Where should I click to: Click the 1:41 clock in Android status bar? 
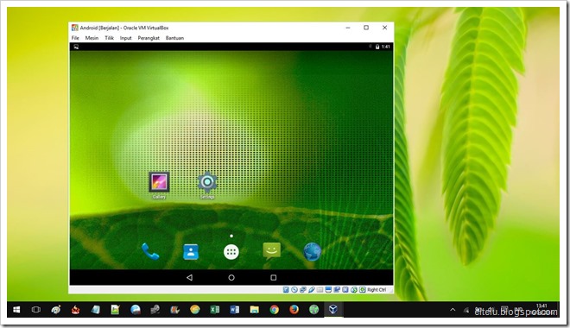386,47
